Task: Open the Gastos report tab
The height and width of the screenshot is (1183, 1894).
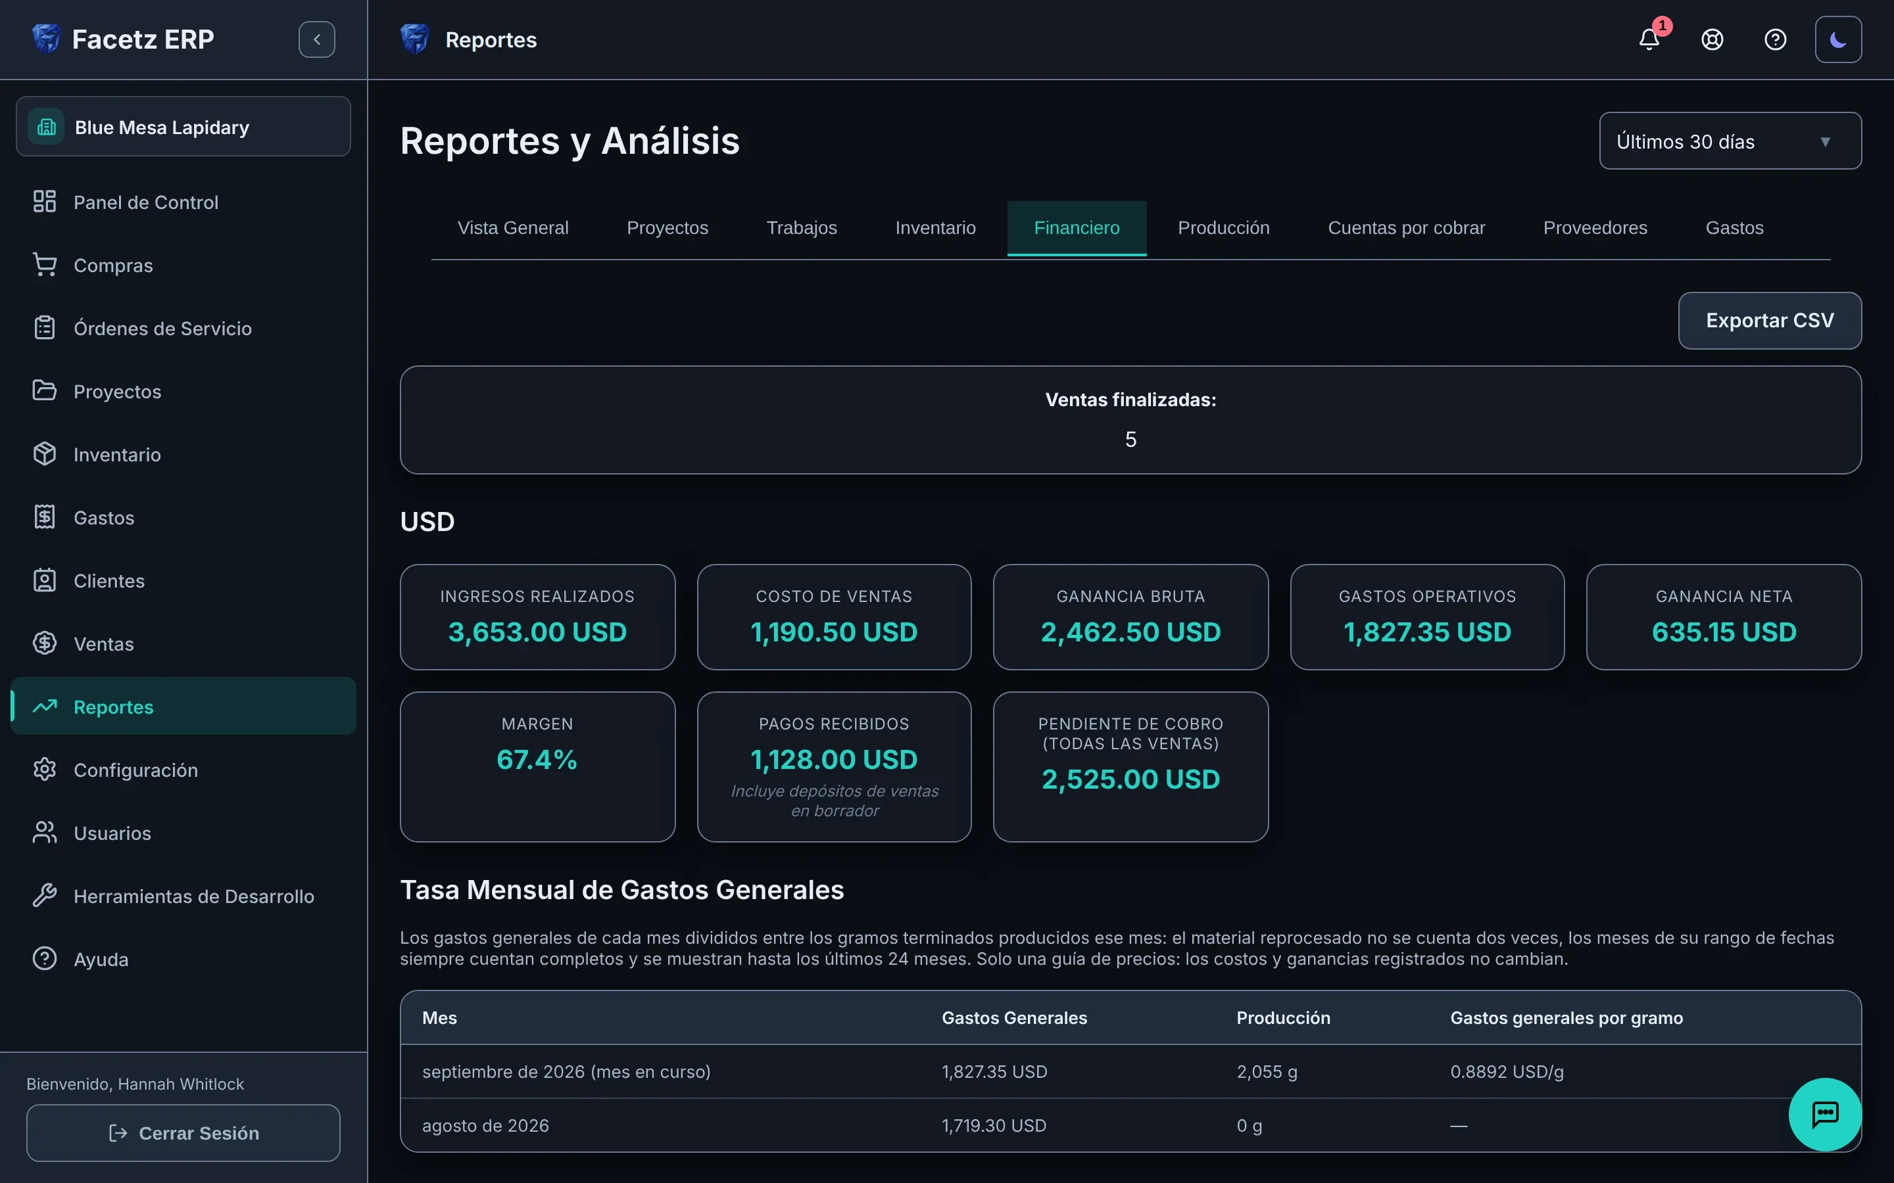Action: [x=1734, y=227]
